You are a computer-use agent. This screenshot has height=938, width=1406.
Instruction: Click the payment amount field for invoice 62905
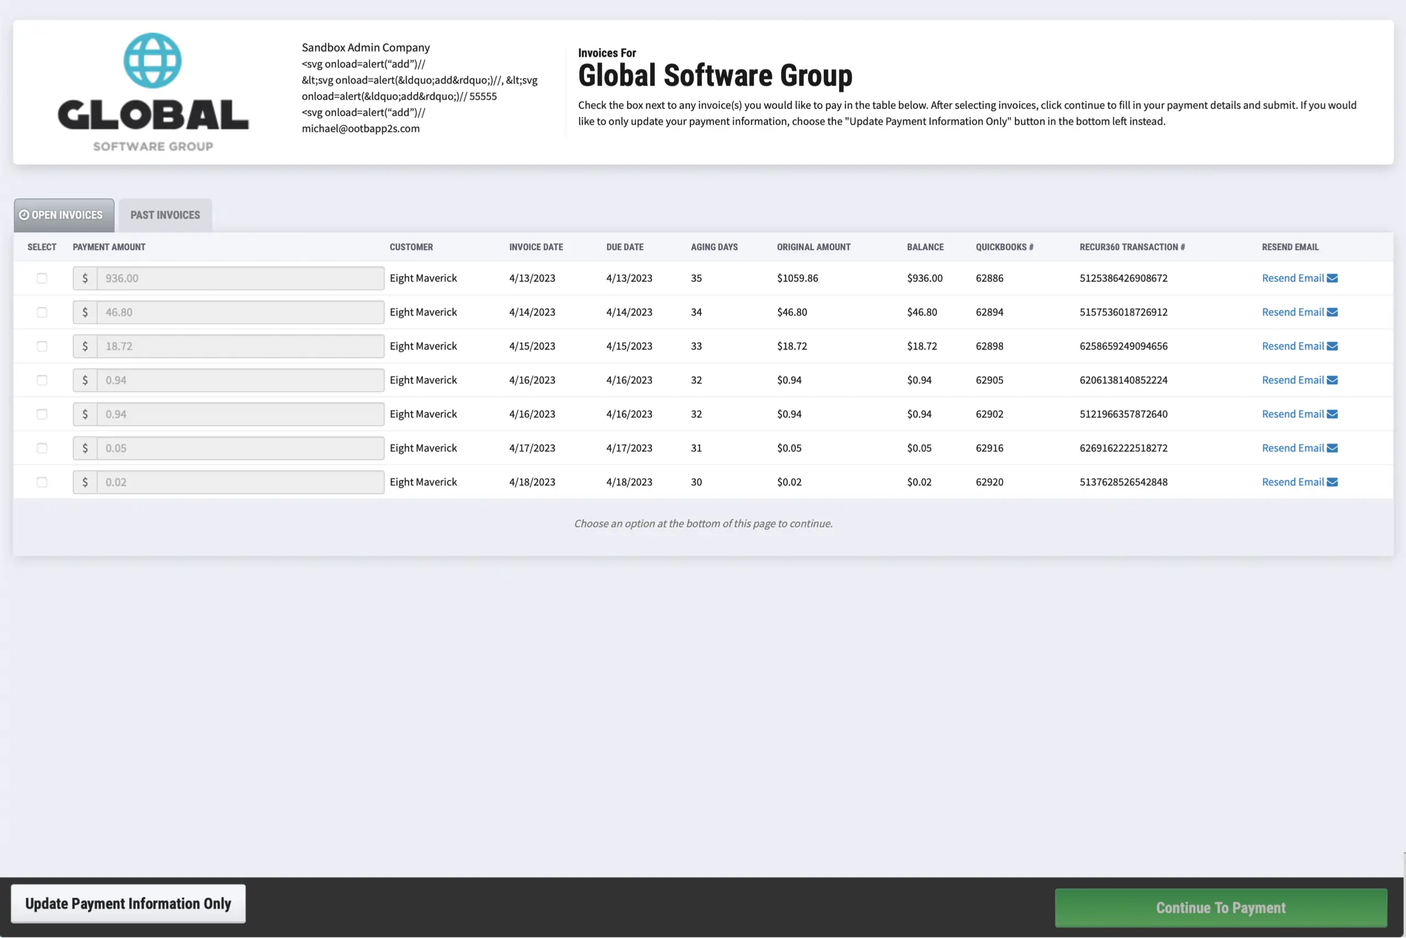click(241, 381)
